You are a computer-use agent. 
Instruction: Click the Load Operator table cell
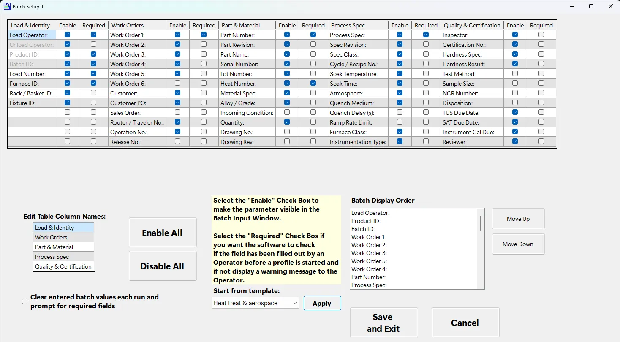pos(32,35)
